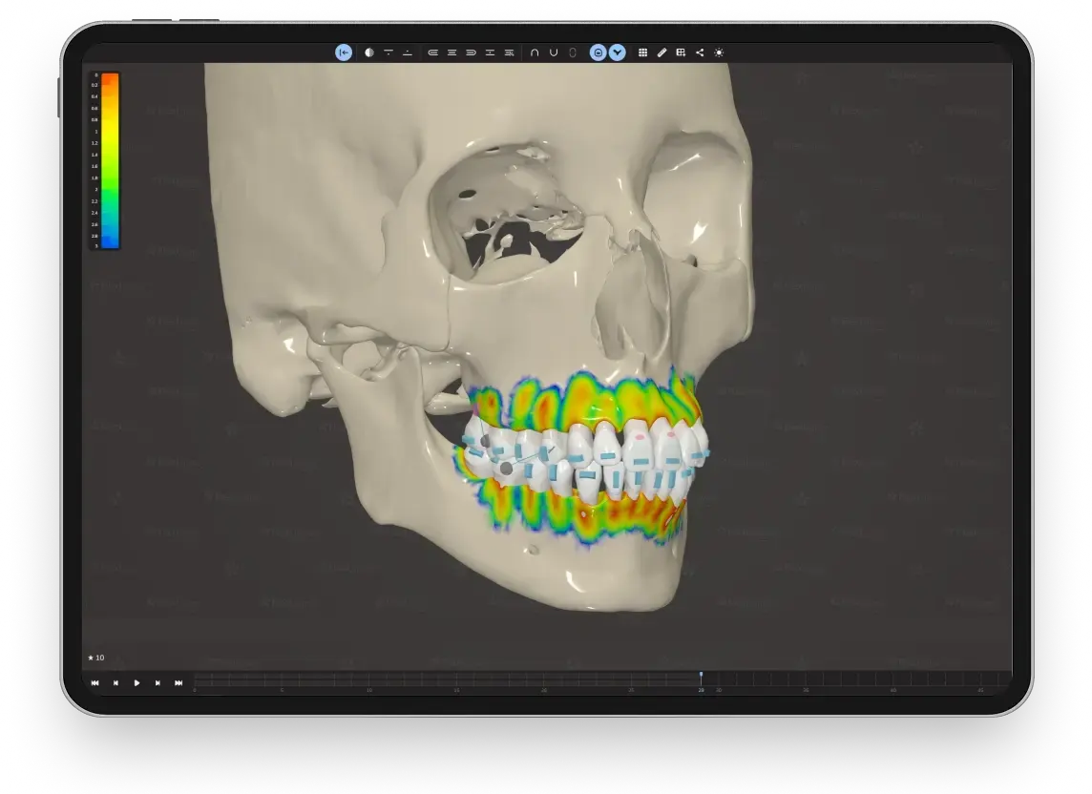Show the lower arch only
The width and height of the screenshot is (1092, 794).
click(x=554, y=52)
